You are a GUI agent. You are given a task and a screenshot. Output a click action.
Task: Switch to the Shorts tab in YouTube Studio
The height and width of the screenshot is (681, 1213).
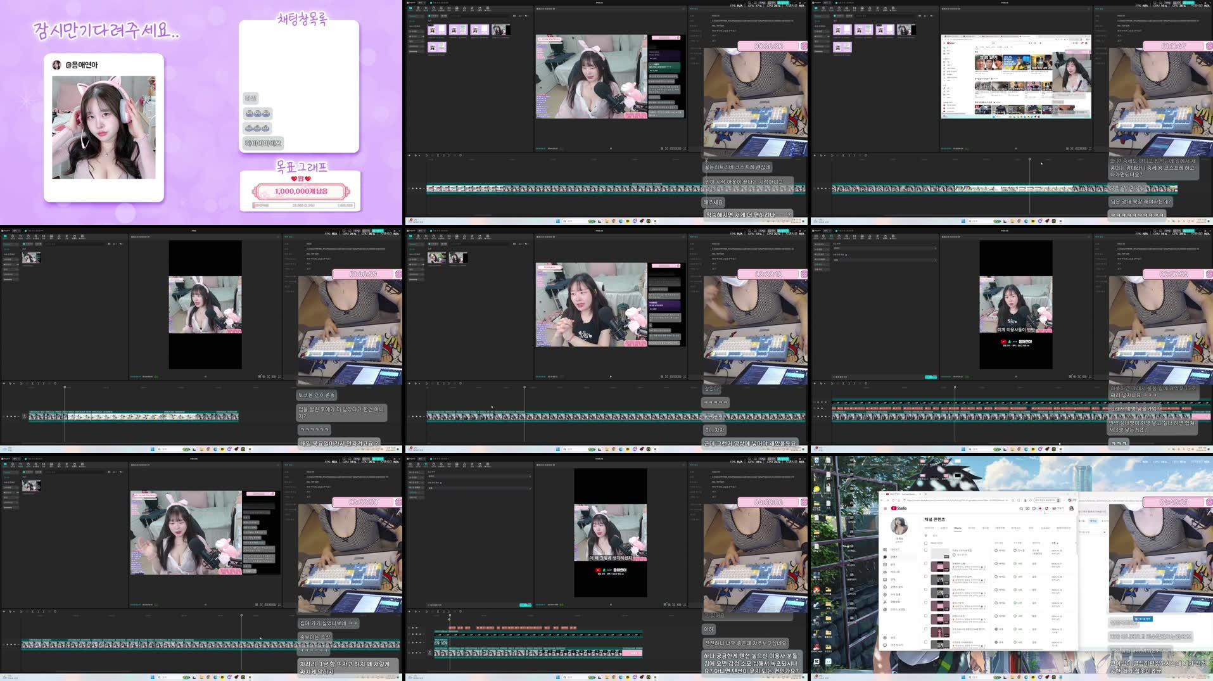[x=957, y=528]
